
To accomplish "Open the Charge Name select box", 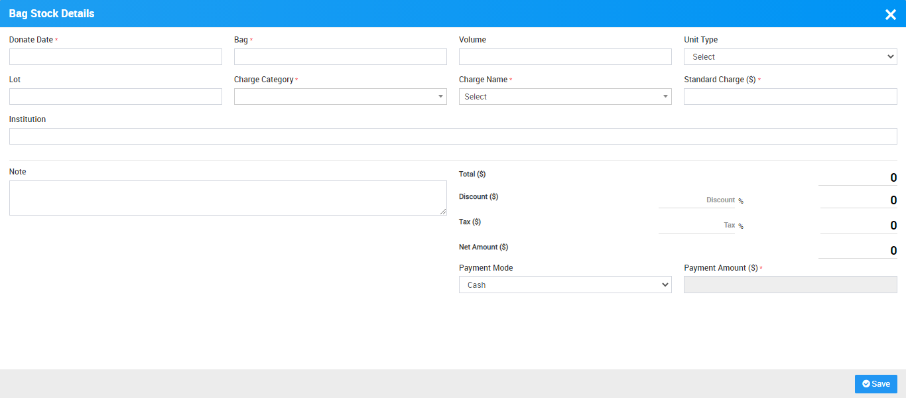I will pyautogui.click(x=564, y=97).
